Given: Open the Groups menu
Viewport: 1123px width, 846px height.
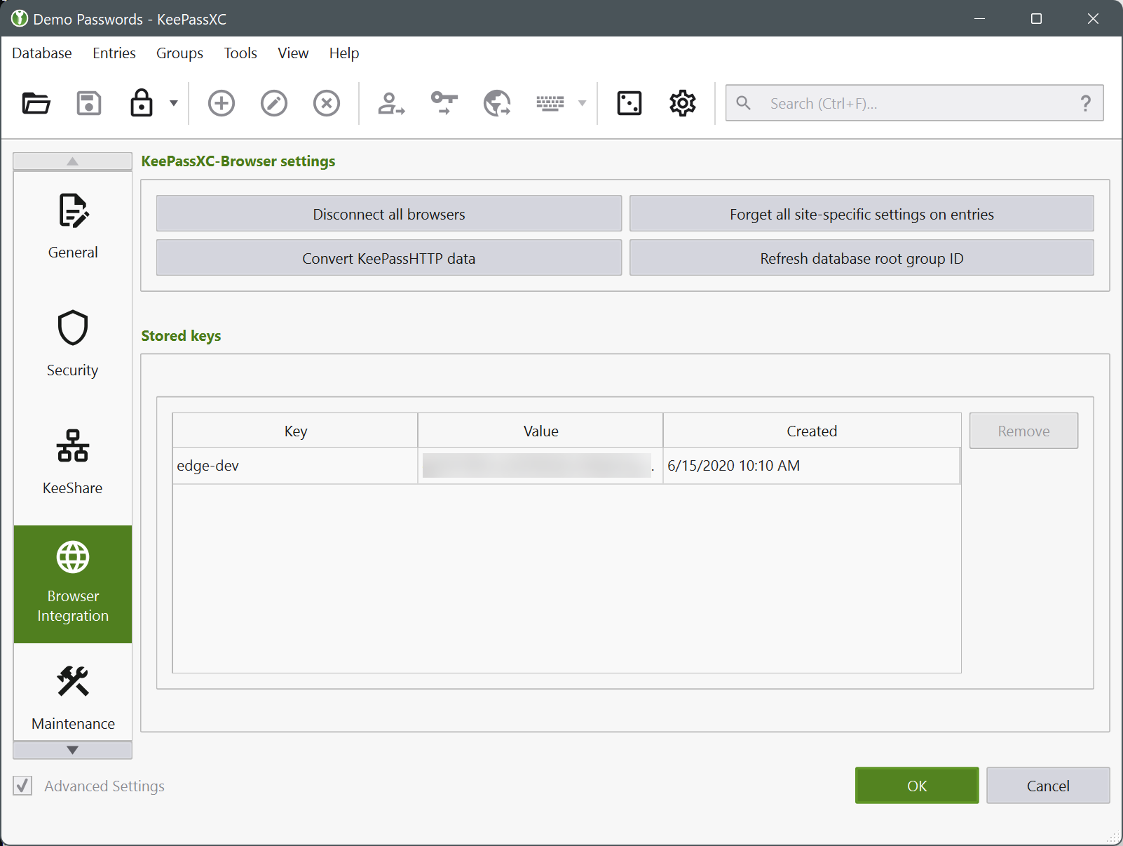Looking at the screenshot, I should [179, 53].
